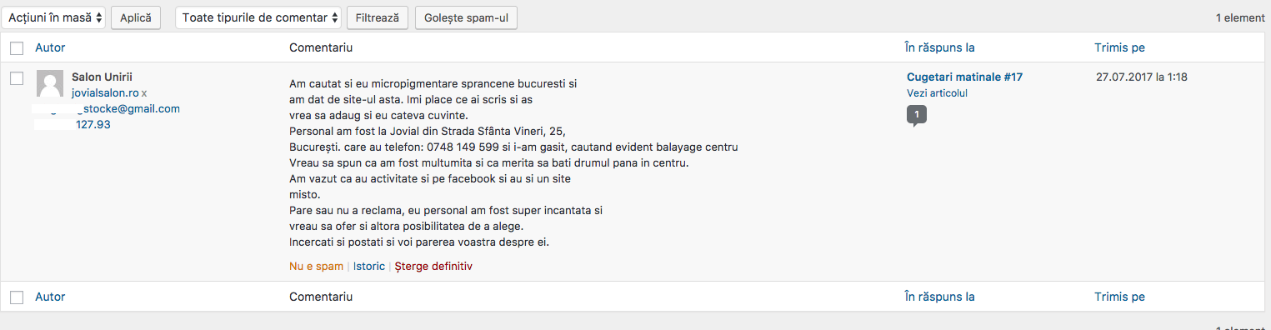Image resolution: width=1271 pixels, height=330 pixels.
Task: Select all comments using header checkbox
Action: pyautogui.click(x=17, y=47)
